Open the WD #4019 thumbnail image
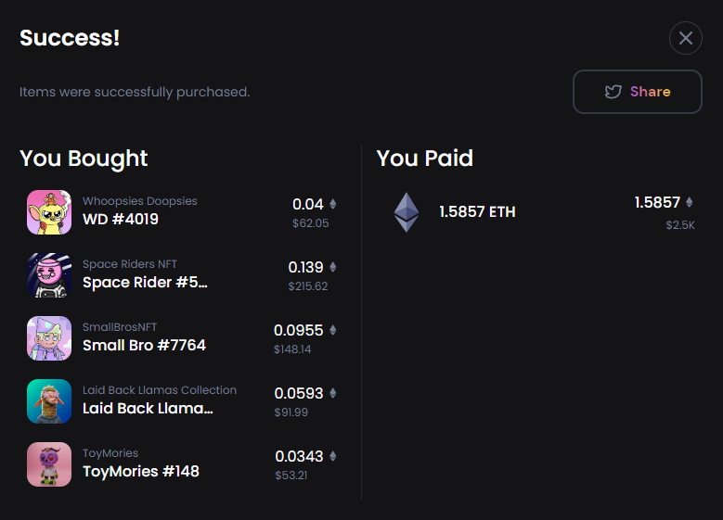Image resolution: width=723 pixels, height=520 pixels. tap(49, 212)
